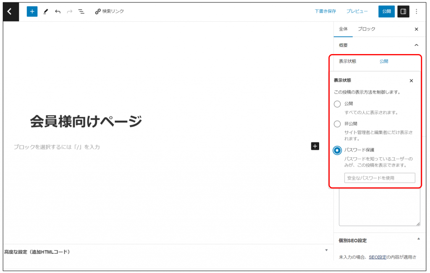Viewport: 430px width, 273px height.
Task: Click the redo arrow icon
Action: 70,12
